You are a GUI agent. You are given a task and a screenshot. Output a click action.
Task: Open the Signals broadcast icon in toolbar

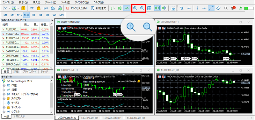(46, 8)
